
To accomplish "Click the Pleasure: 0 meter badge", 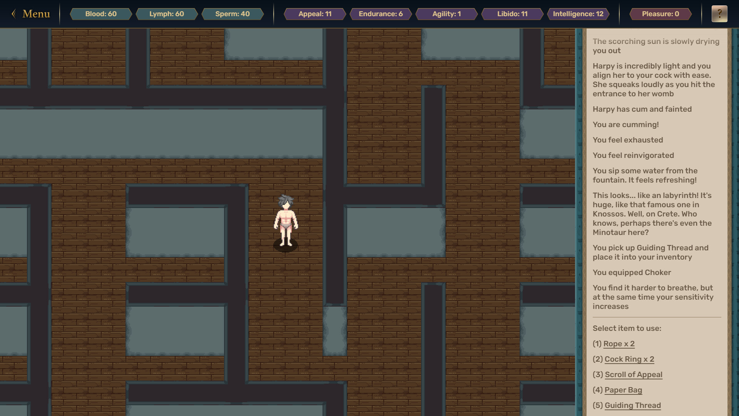I will (660, 14).
